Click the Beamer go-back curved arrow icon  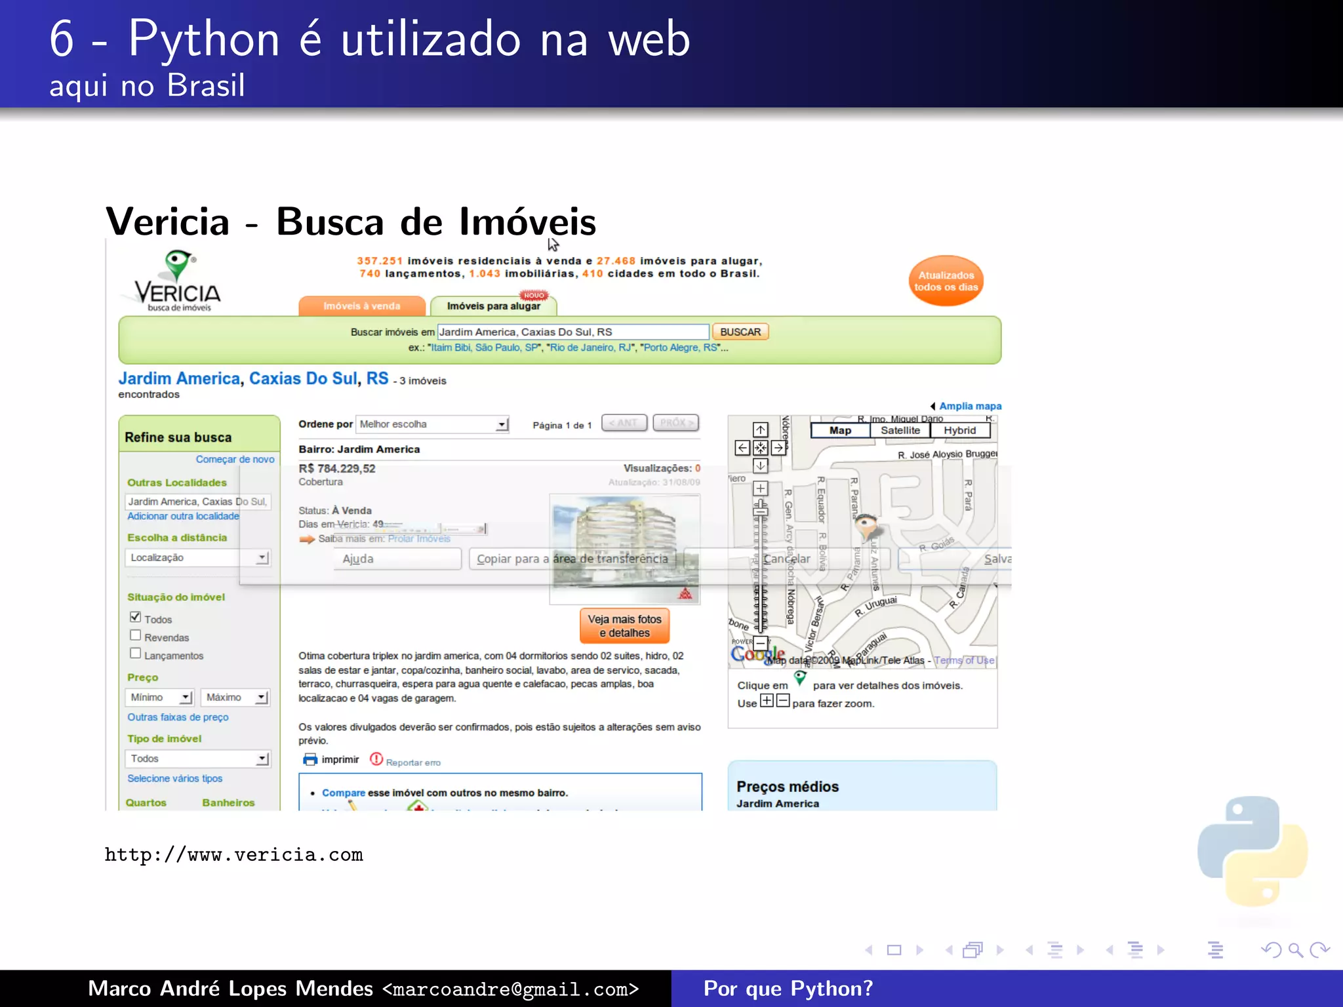click(1271, 950)
